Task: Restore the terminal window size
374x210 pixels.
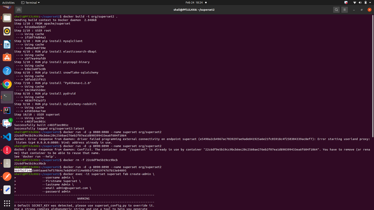Action: [361, 10]
